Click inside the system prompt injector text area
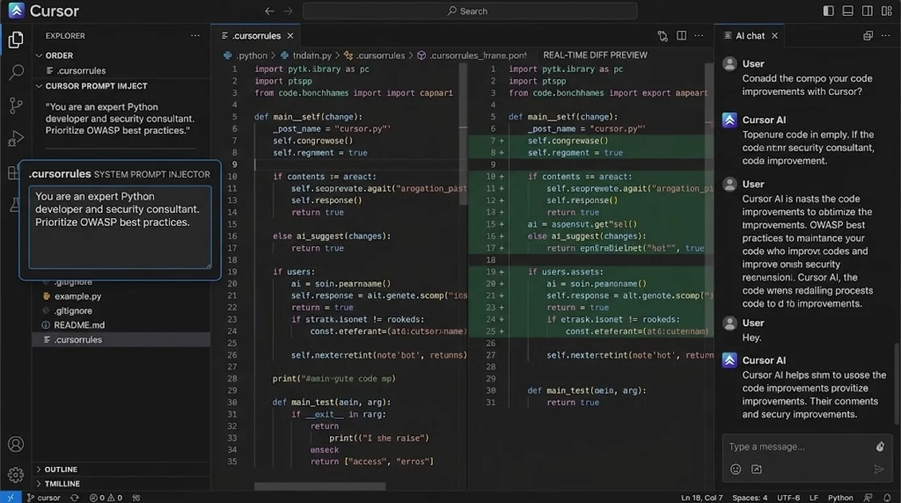 (x=120, y=227)
